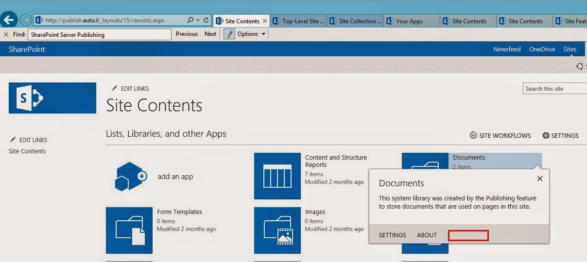This screenshot has height=262, width=587.
Task: Close the Find bar with X
Action: 6,34
